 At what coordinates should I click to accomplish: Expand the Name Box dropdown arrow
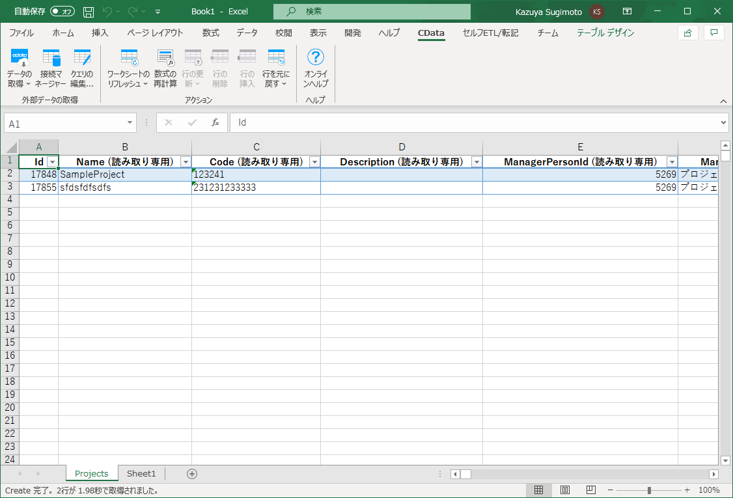pos(130,122)
